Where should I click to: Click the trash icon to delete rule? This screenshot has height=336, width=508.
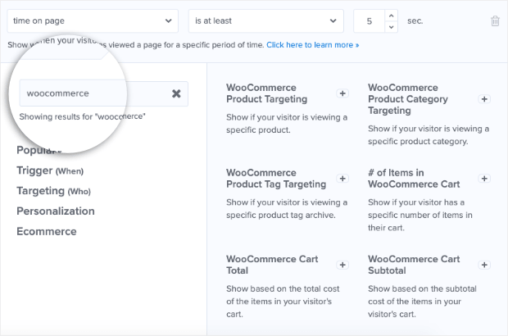[x=495, y=20]
